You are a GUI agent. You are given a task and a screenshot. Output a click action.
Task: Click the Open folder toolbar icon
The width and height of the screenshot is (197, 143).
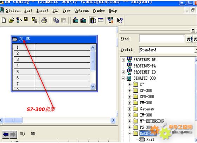coord(11,20)
